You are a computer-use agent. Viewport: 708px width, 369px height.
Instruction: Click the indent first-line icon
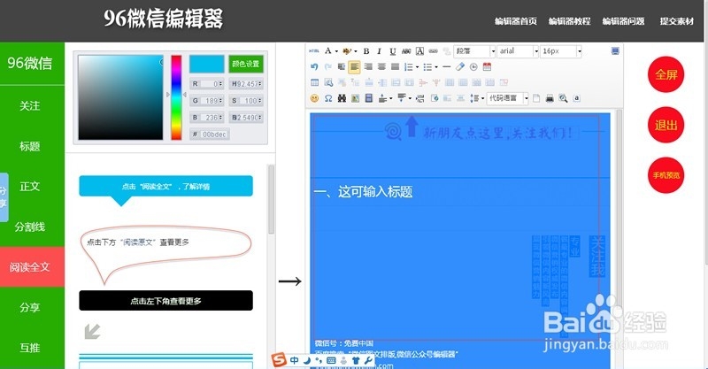click(x=342, y=67)
